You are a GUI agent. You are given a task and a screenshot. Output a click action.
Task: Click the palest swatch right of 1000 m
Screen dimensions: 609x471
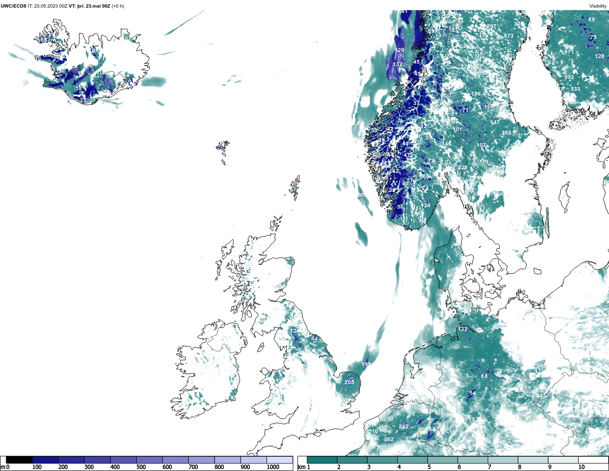click(279, 460)
